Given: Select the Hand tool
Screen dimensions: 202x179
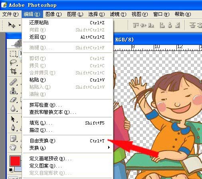Looking at the screenshot, I should tap(13, 147).
